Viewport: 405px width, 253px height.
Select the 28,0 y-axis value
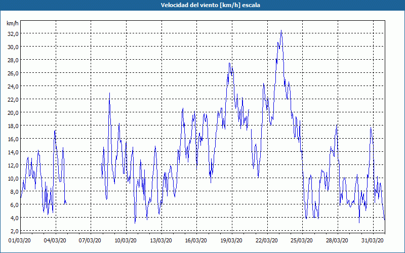[x=13, y=60]
